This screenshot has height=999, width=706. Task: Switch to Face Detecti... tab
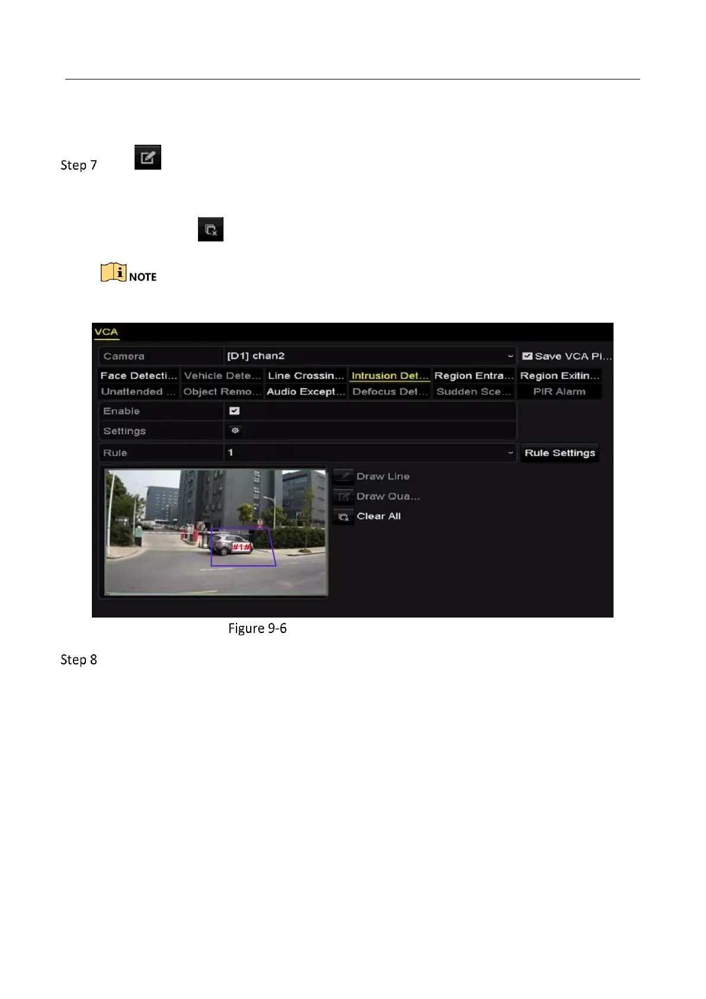pos(139,376)
